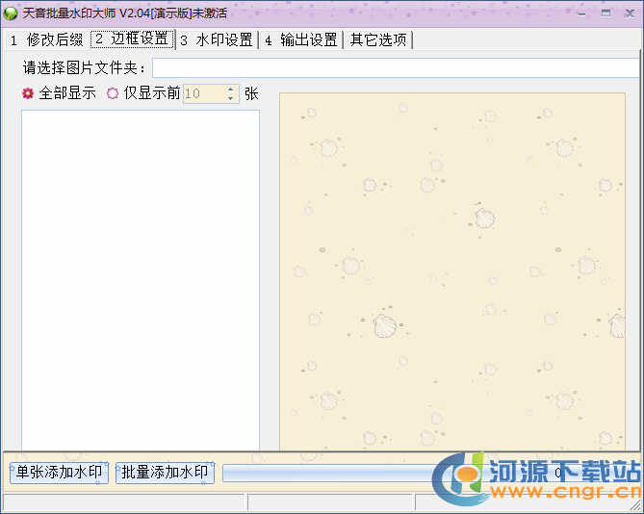Click the green app icon in title bar

point(11,13)
